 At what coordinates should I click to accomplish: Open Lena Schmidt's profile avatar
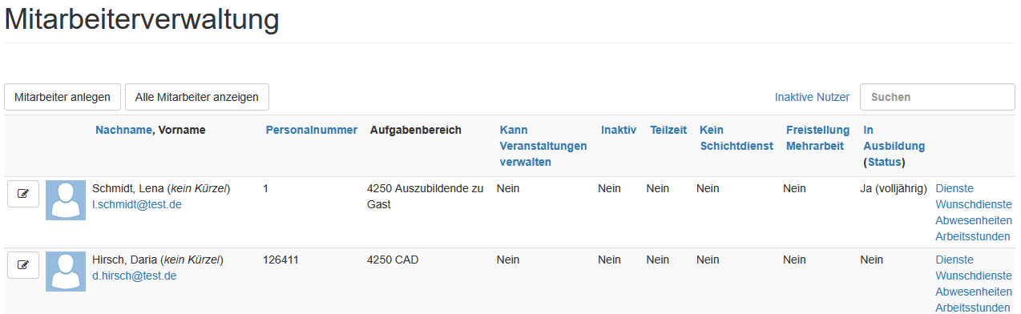[x=66, y=200]
